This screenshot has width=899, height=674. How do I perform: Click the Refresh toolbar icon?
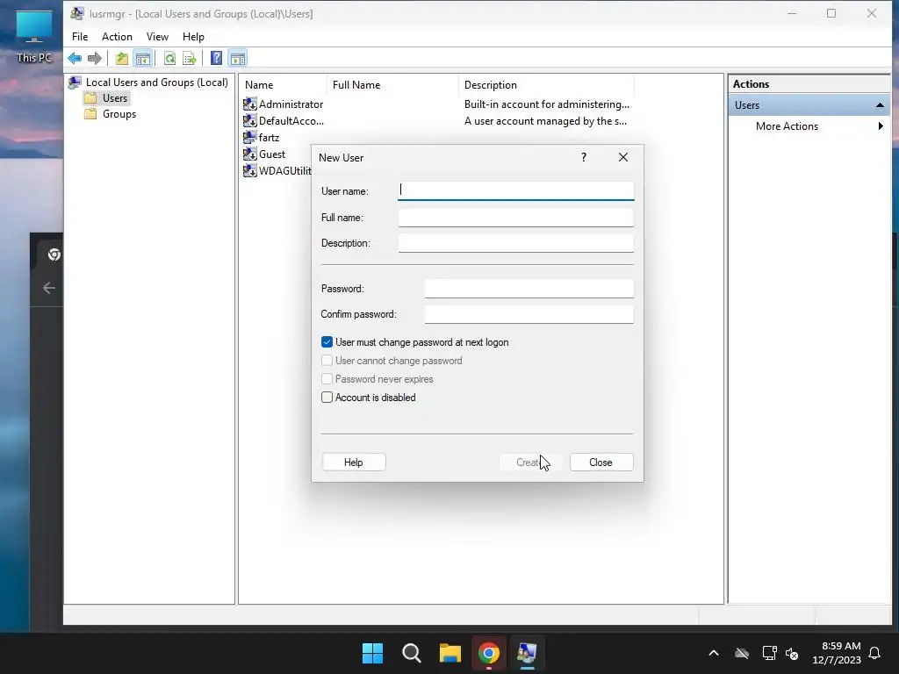(169, 58)
